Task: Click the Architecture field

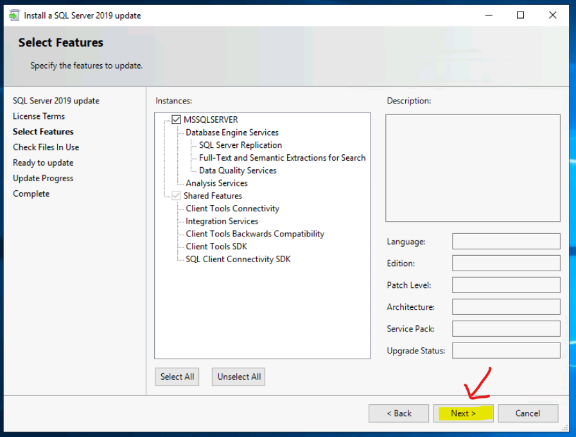Action: (x=506, y=307)
